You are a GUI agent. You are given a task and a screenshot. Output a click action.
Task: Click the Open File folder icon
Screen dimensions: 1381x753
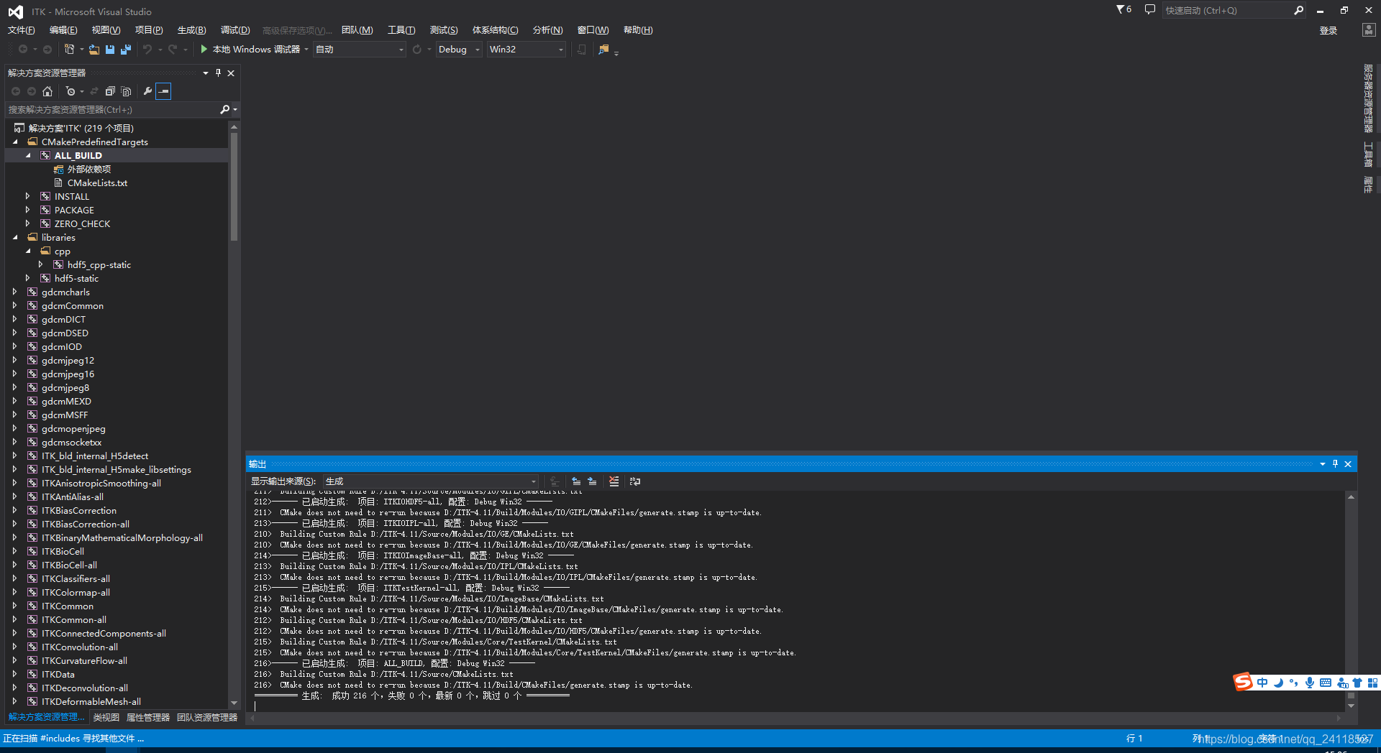94,49
